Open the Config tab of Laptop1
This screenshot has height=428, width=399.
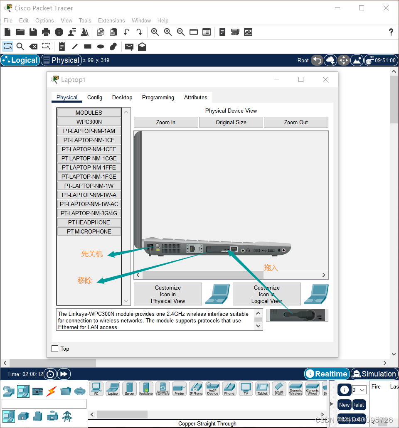point(95,98)
